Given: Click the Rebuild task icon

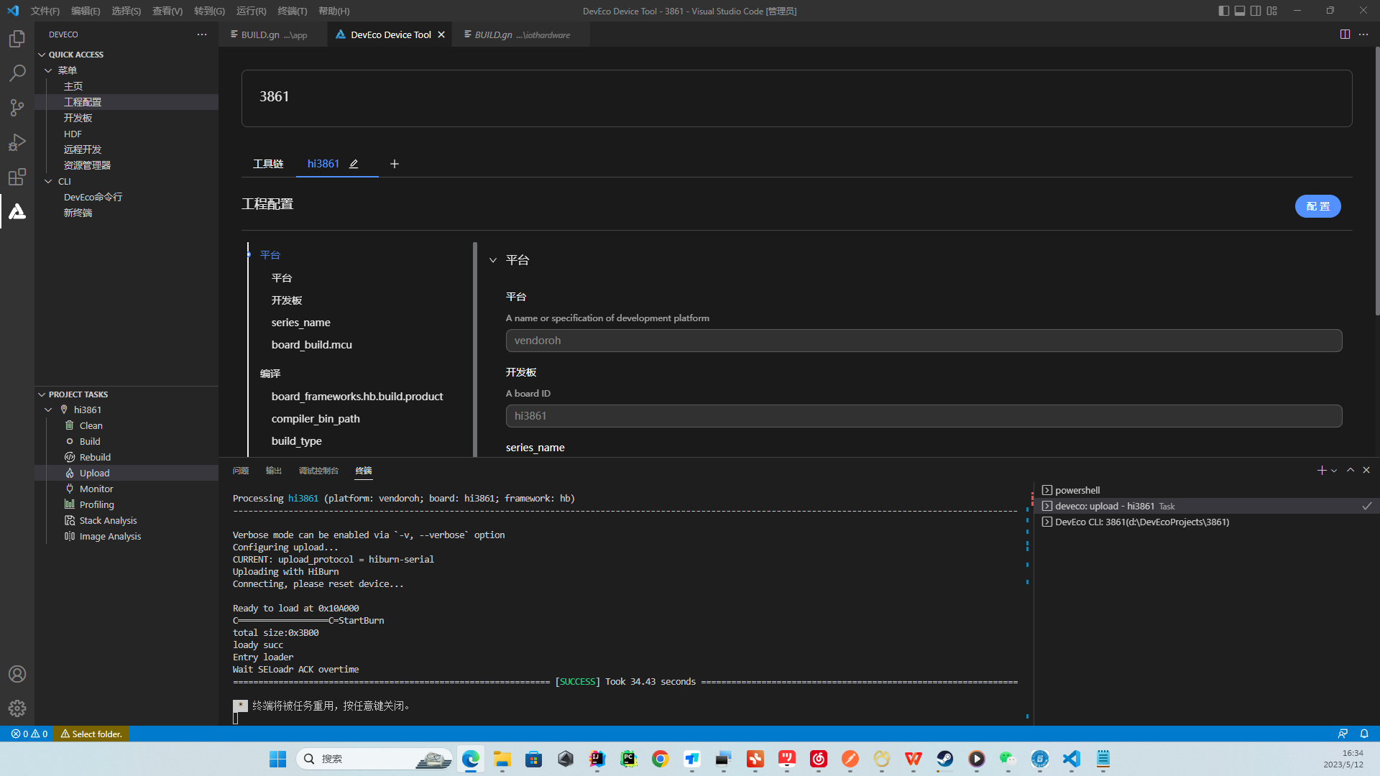Looking at the screenshot, I should (70, 457).
